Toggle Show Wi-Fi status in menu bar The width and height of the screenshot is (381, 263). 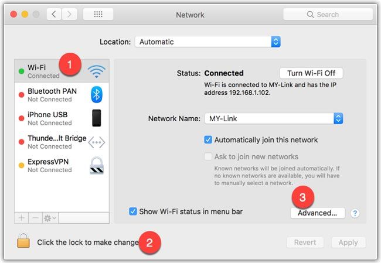pos(133,211)
